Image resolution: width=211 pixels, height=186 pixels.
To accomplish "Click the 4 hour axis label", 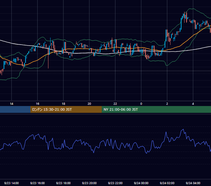I will [193, 104].
